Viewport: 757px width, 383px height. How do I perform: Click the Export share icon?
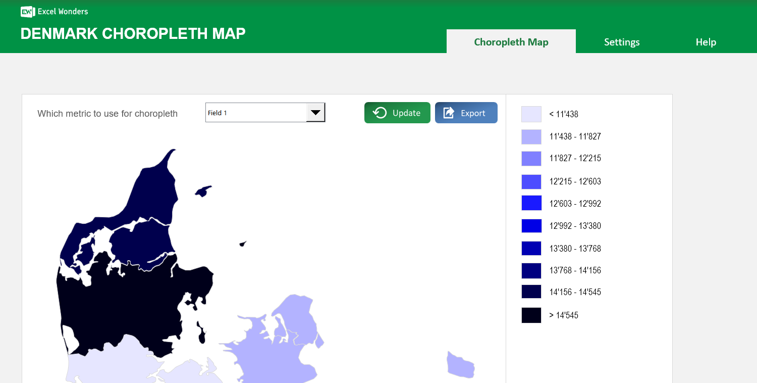tap(449, 113)
